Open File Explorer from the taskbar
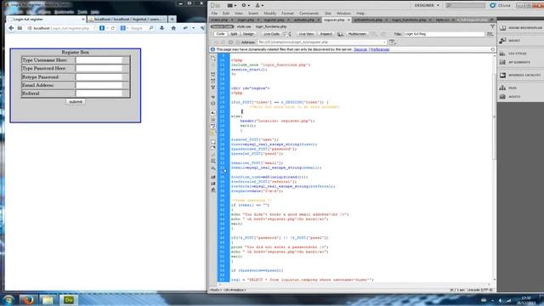Screen dimensions: 544x306 [48, 300]
